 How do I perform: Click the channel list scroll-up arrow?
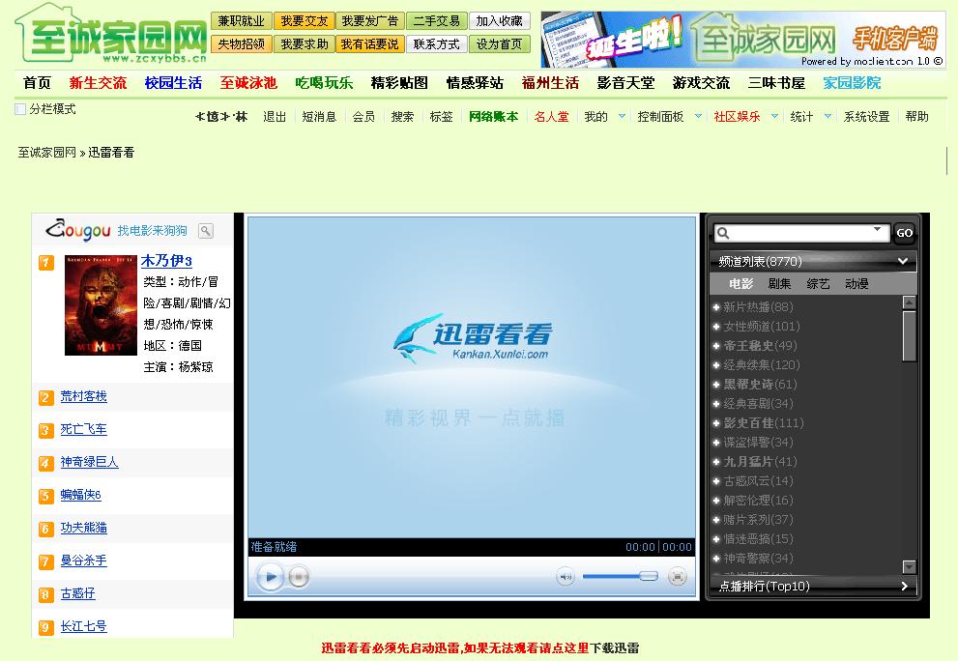[909, 302]
